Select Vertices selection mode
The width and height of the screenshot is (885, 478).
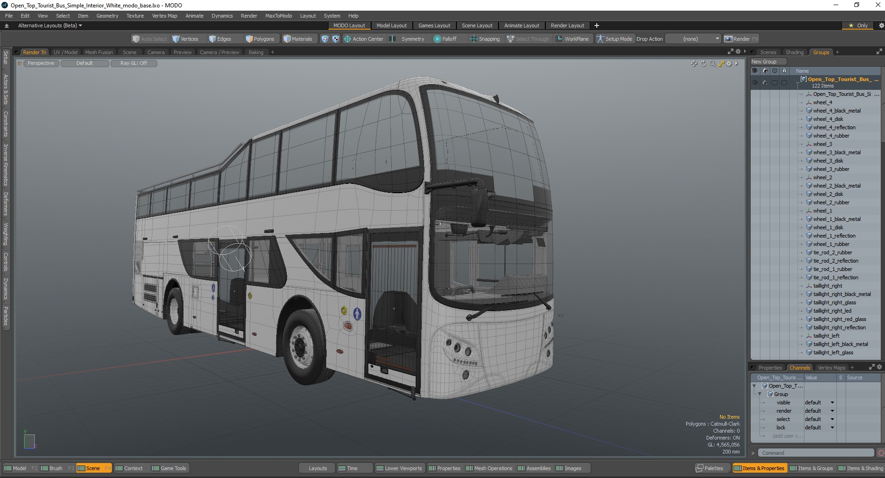[185, 39]
